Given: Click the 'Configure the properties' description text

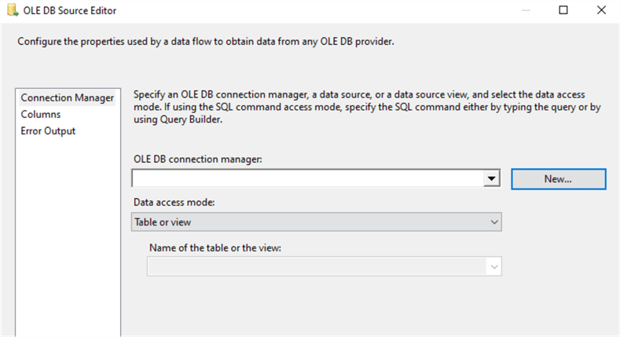Looking at the screenshot, I should [206, 41].
